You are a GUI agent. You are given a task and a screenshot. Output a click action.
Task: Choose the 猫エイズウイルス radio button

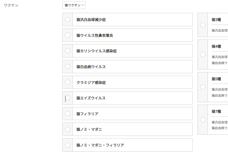click(67, 98)
